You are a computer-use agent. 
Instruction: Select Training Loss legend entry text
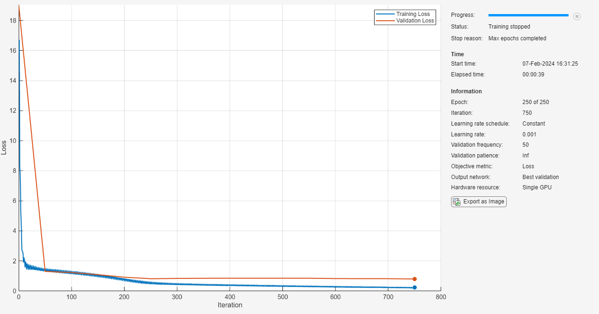(x=413, y=14)
